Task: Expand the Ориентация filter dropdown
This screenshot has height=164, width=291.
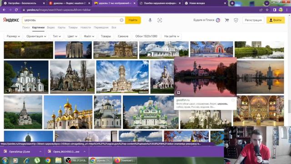Action: point(36,36)
